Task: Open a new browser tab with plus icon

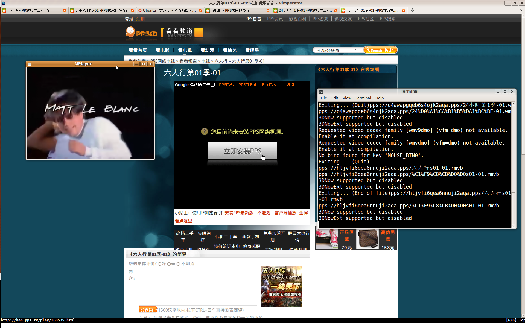Action: tap(412, 10)
